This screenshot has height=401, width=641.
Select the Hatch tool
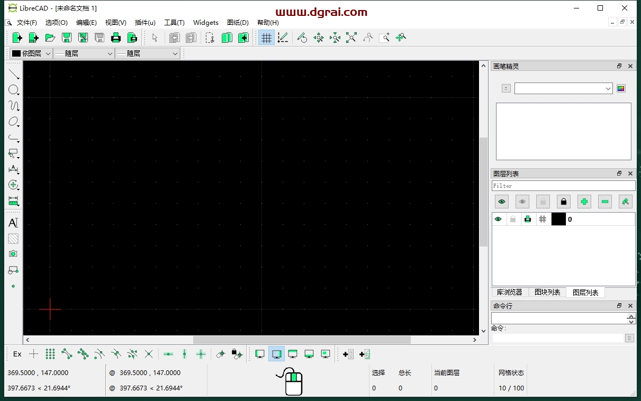13,239
